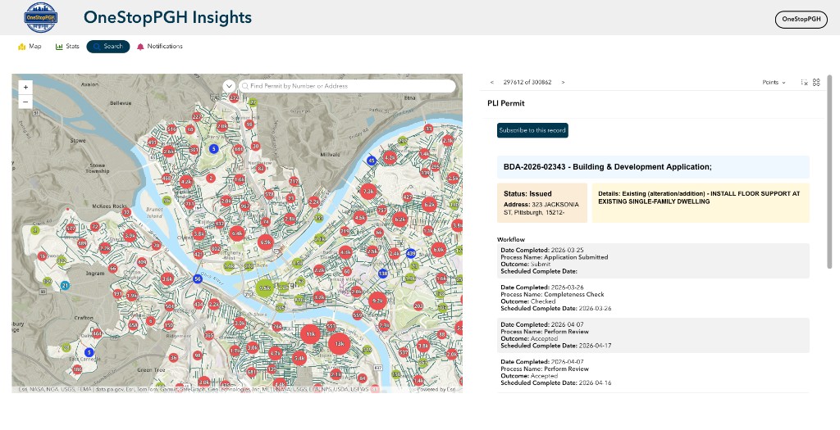Open the Points dropdown
The width and height of the screenshot is (840, 430).
click(x=774, y=83)
